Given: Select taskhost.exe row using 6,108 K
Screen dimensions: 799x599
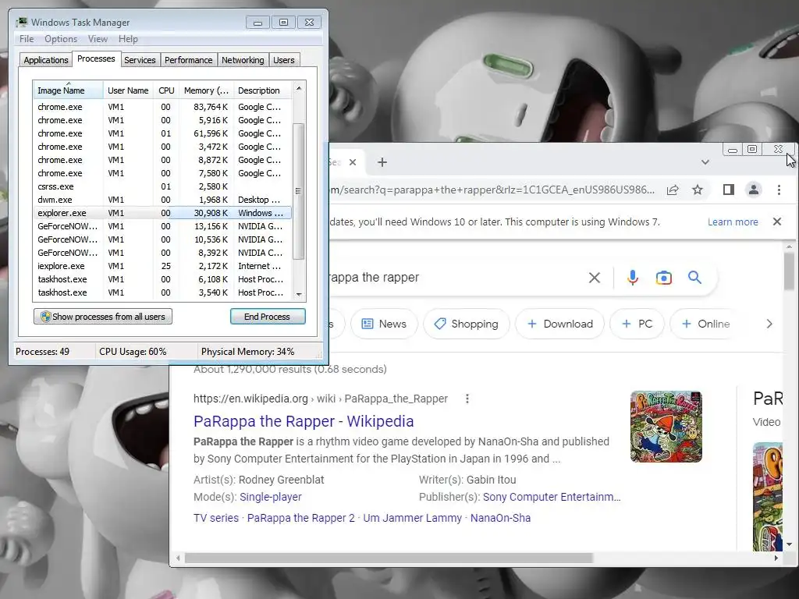Looking at the screenshot, I should [162, 279].
